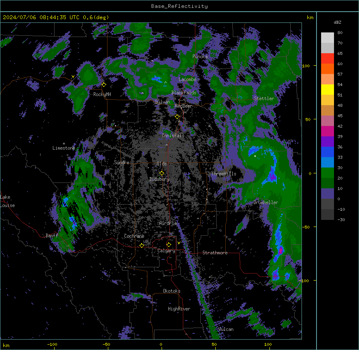Click the RedDeer city label

point(183,106)
